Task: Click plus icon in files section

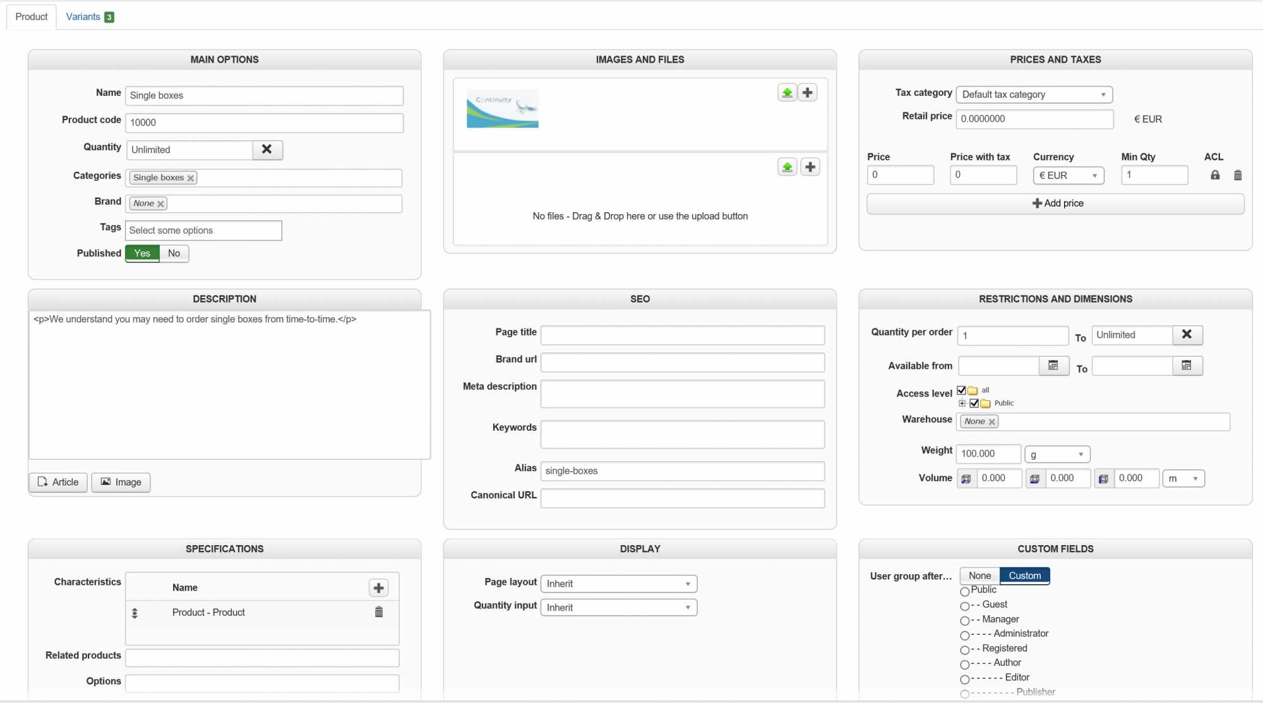Action: 810,167
